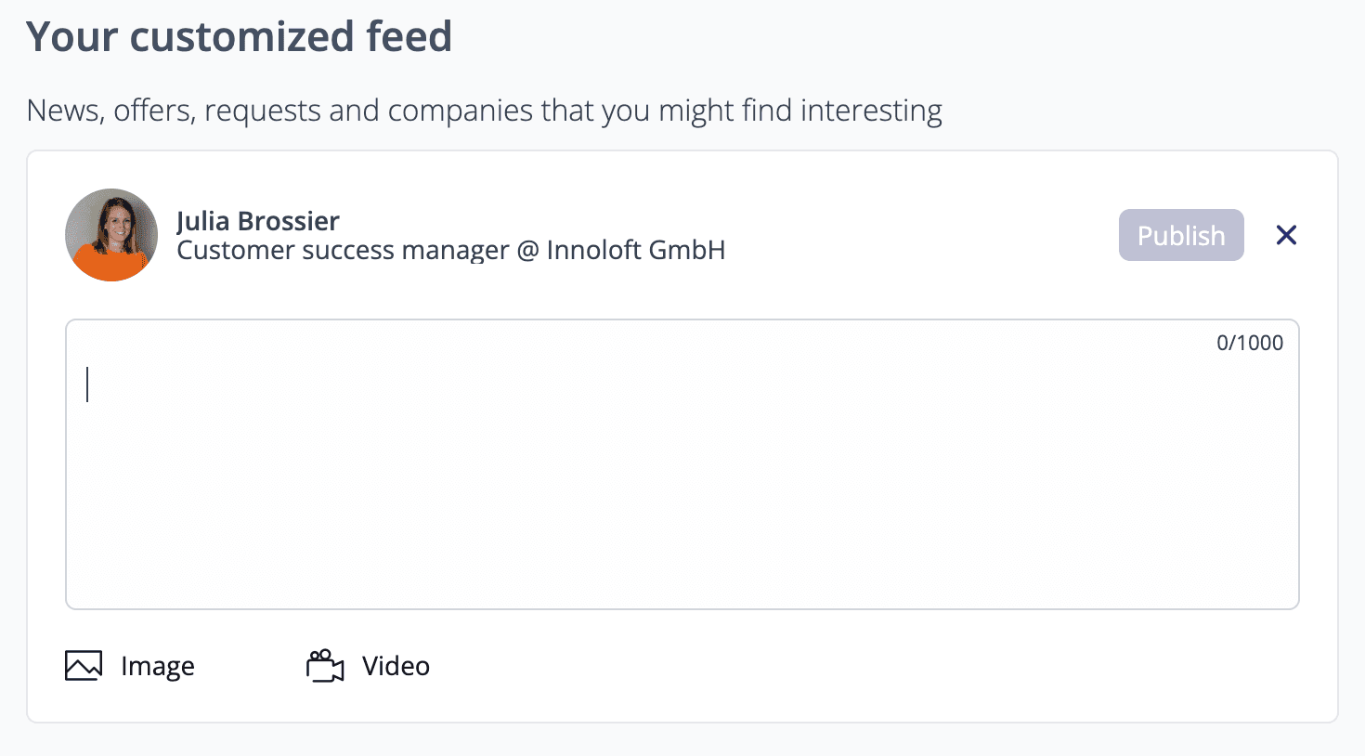Click the Customer success manager job title
Viewport: 1365px width, 756px height.
[343, 250]
